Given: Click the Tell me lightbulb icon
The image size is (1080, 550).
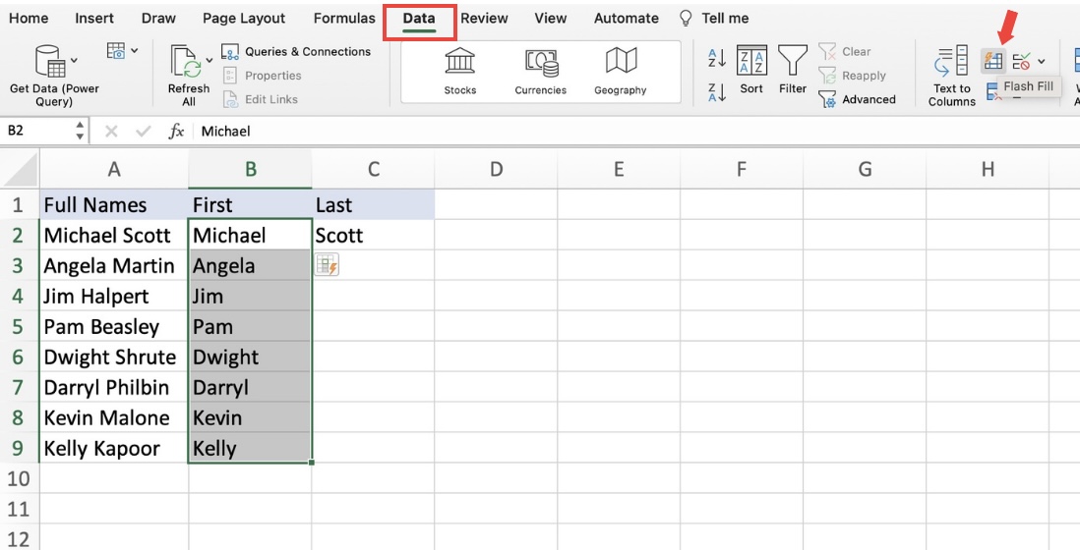Looking at the screenshot, I should point(686,19).
